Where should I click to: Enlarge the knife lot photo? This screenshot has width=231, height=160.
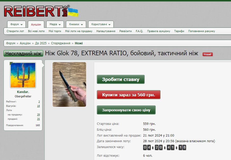point(70,84)
